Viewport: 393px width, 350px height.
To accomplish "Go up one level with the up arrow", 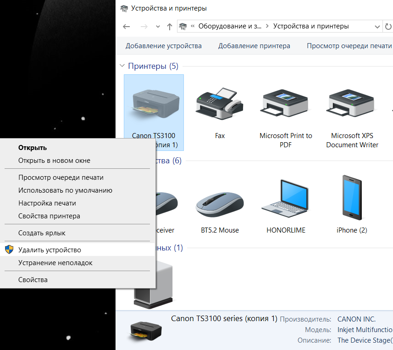I will point(170,26).
